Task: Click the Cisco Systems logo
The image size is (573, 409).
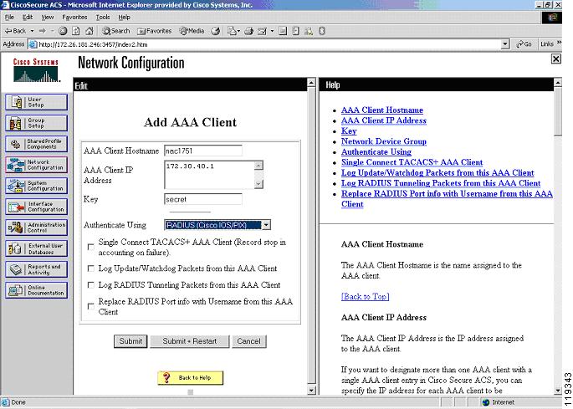Action: pos(36,69)
